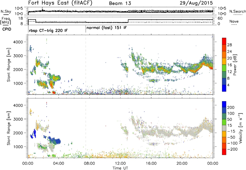Click the 12 label on Power colorbar

pyautogui.click(x=229, y=72)
